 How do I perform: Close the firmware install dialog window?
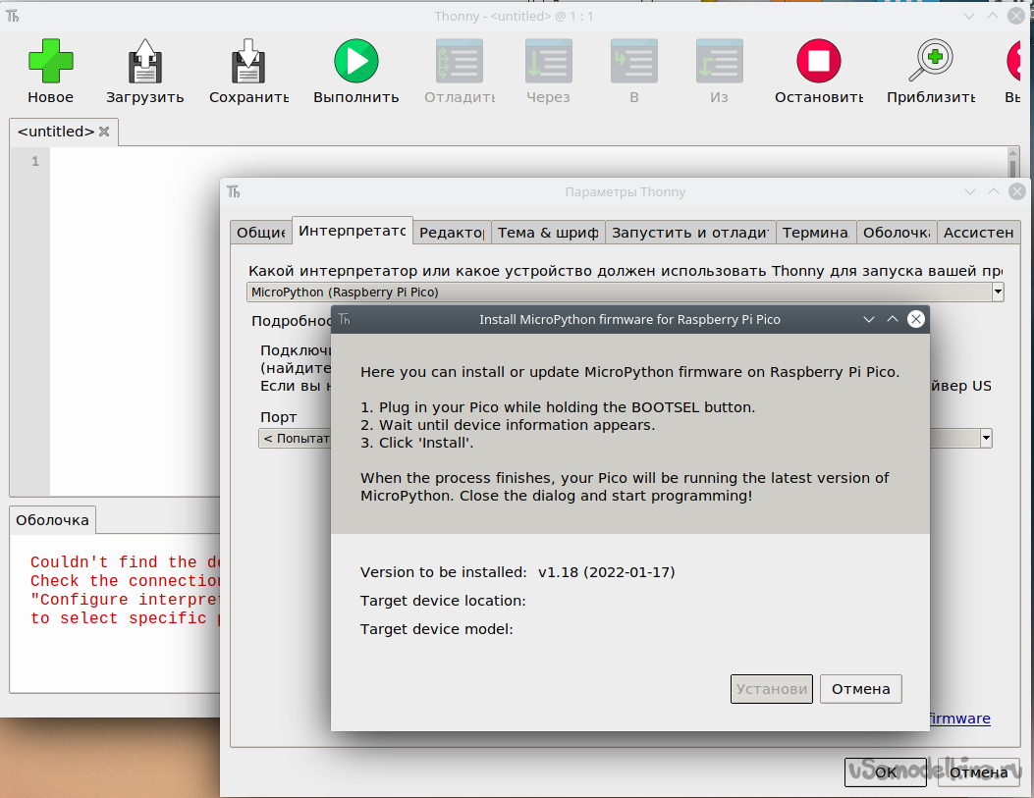pyautogui.click(x=916, y=319)
